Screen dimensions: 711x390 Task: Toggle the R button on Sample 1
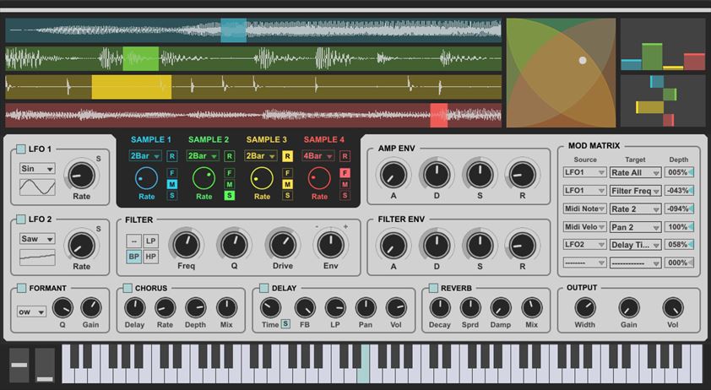click(172, 156)
